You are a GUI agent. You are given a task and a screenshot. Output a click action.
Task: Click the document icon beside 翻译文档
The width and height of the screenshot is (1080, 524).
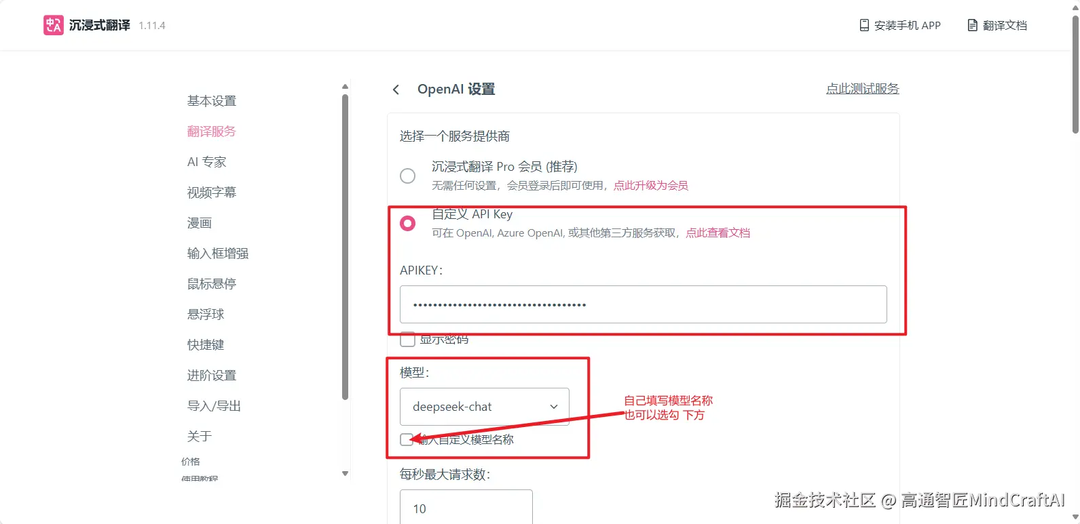pos(973,25)
